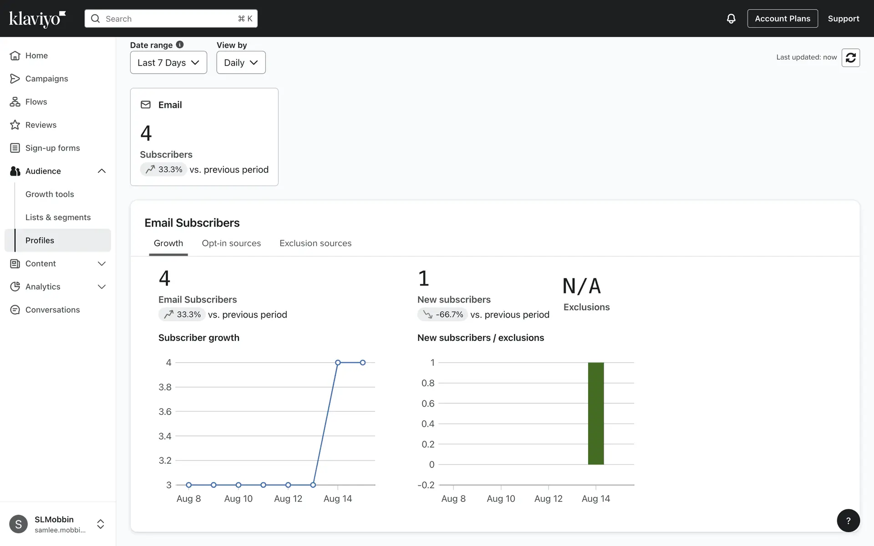Viewport: 874px width, 546px height.
Task: Open Reviews from the sidebar
Action: coord(41,125)
